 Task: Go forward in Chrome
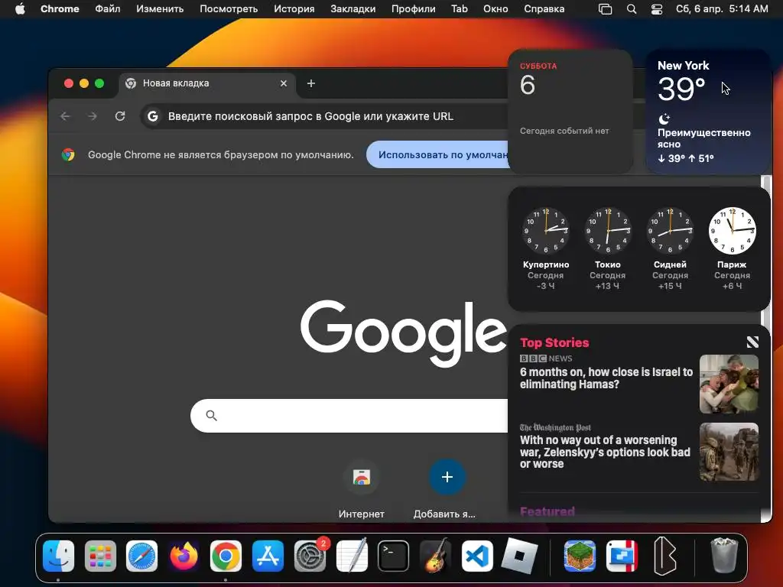(x=93, y=116)
